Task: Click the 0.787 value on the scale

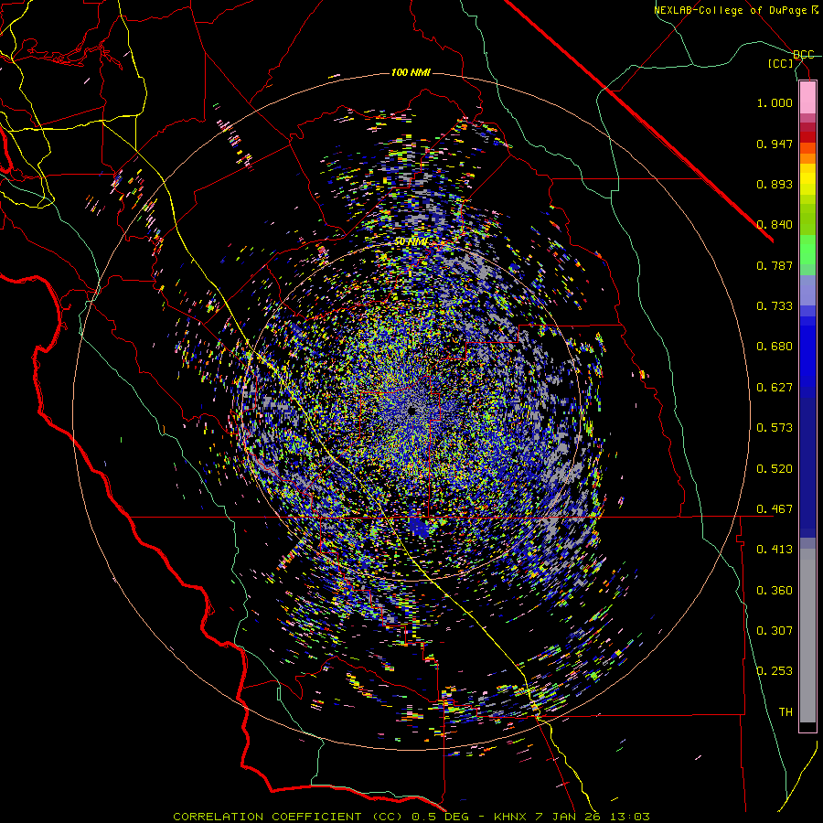Action: tap(775, 265)
